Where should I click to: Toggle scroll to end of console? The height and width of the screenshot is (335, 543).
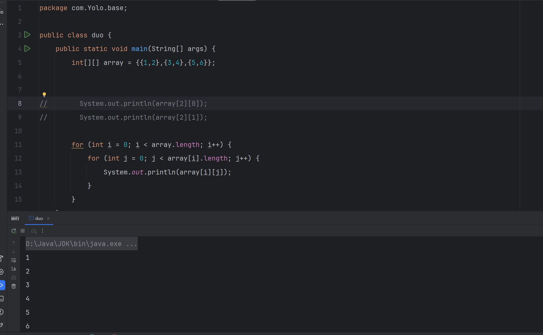[14, 269]
